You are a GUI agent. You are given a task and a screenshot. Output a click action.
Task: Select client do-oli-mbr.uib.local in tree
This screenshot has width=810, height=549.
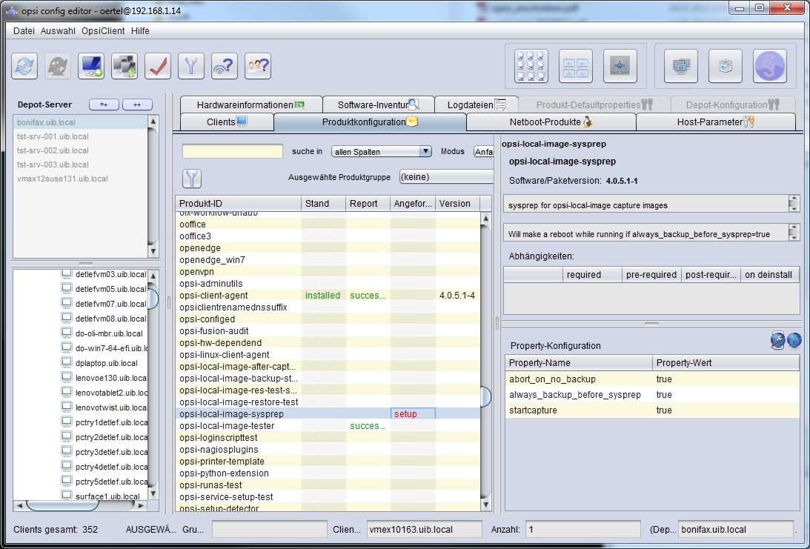tap(109, 333)
